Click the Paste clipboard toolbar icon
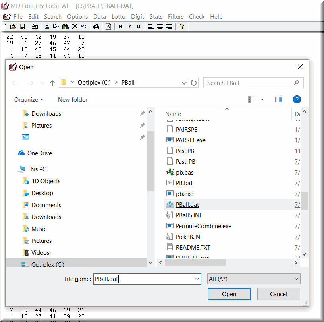 pos(65,27)
